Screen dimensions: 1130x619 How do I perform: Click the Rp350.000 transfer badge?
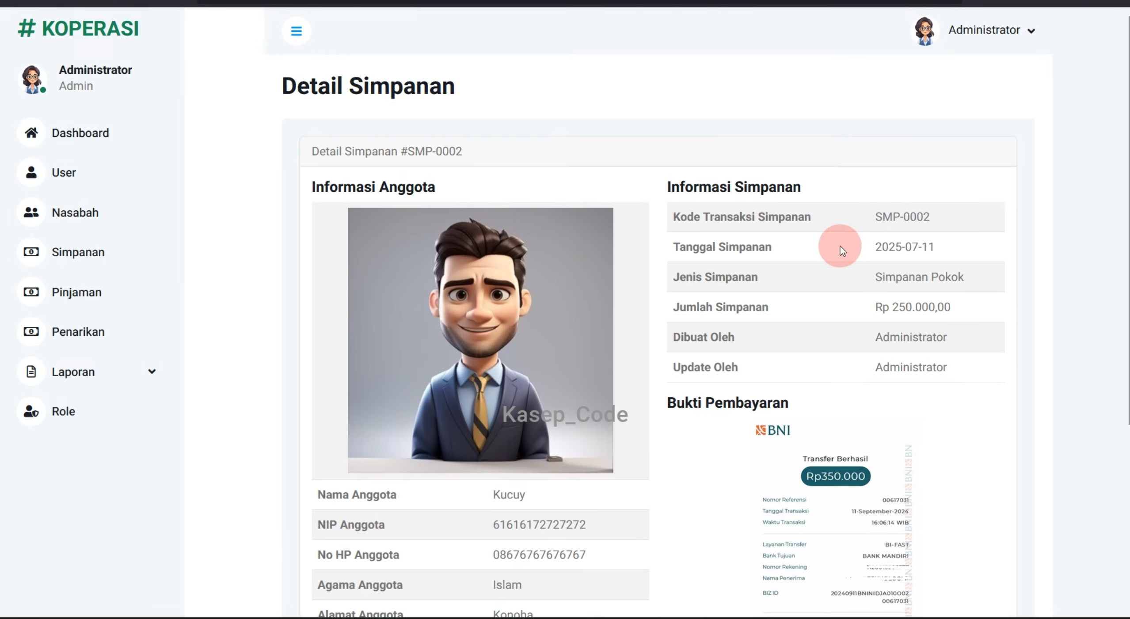coord(835,476)
